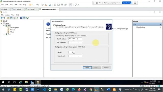Pause the virtual machine with orange button

pos(30,5)
